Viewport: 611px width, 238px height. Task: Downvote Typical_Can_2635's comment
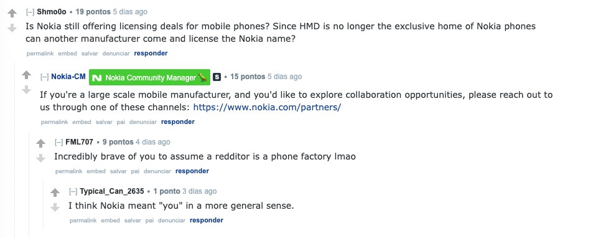[x=55, y=207]
